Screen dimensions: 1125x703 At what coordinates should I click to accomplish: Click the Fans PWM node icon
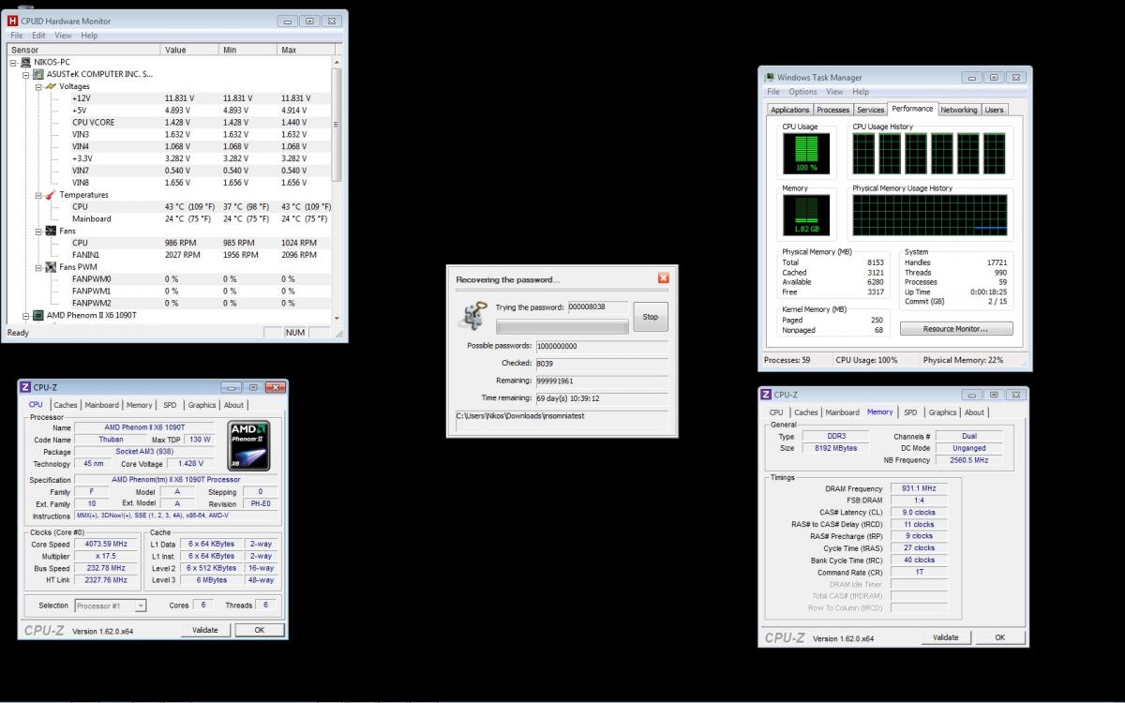(x=52, y=267)
